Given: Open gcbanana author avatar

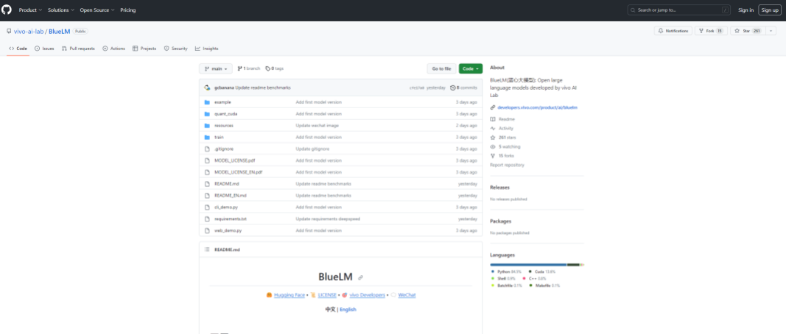Looking at the screenshot, I should [x=207, y=88].
